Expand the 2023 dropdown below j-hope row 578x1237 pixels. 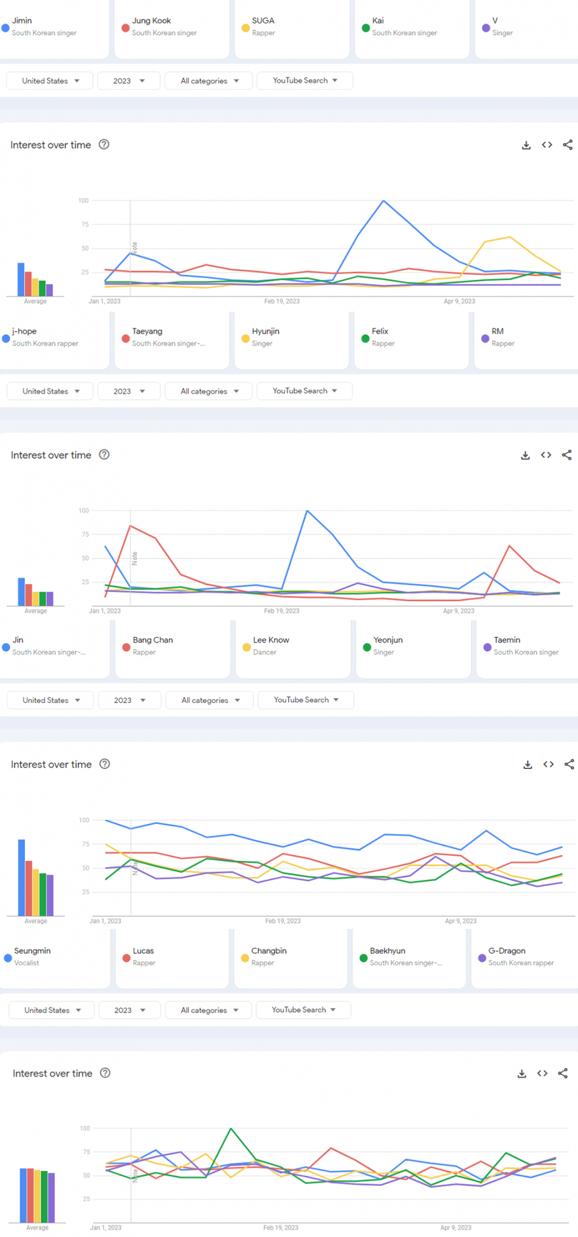pyautogui.click(x=129, y=391)
